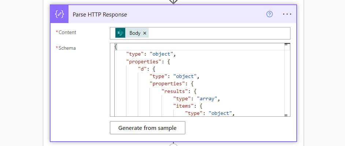Click Generate from sample

click(x=148, y=128)
